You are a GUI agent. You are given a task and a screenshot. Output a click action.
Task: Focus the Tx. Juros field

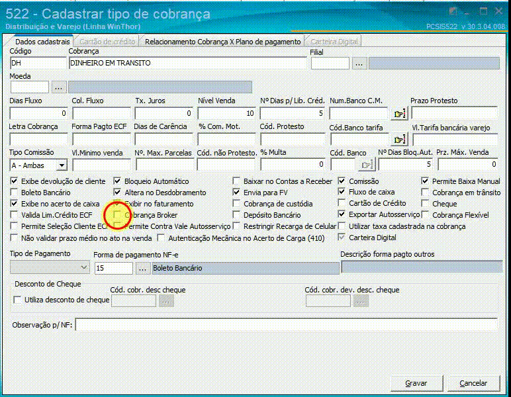163,113
